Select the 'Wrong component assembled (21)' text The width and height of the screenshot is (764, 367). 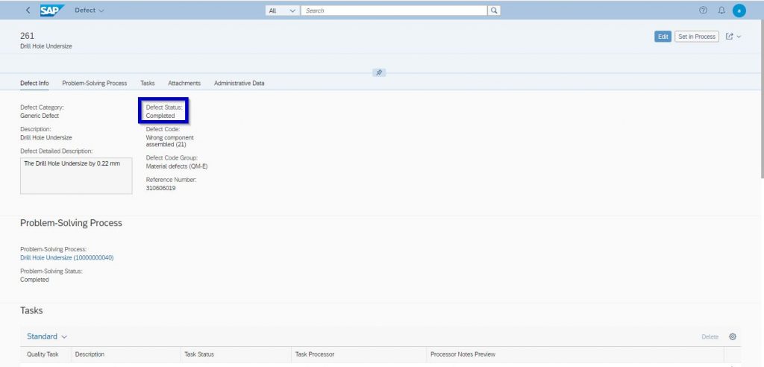(169, 141)
